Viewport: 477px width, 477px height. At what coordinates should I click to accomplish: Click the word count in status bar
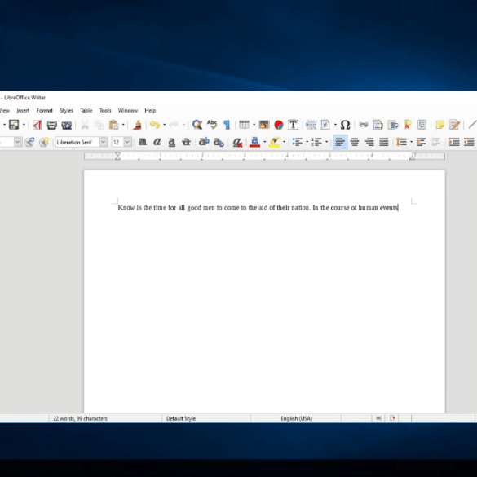[80, 418]
